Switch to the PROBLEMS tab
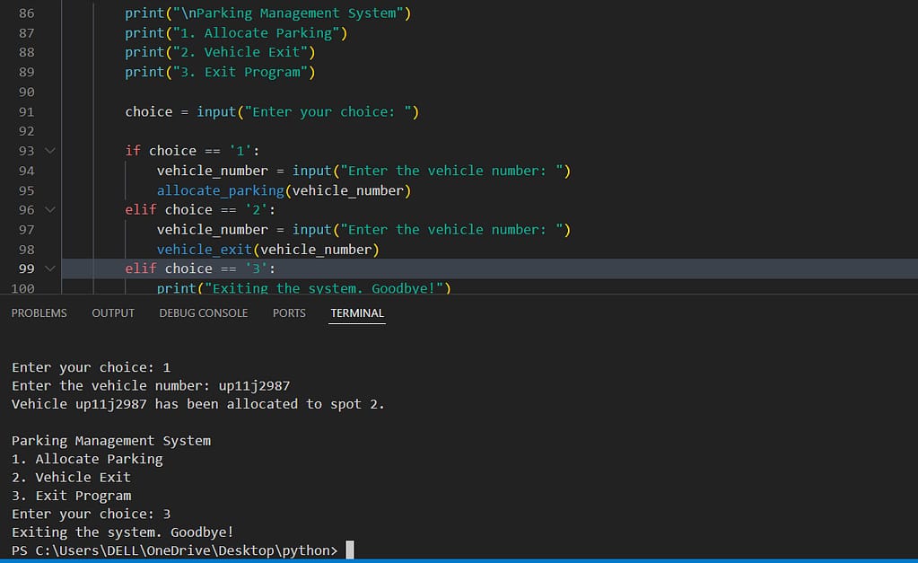918x563 pixels. (39, 312)
